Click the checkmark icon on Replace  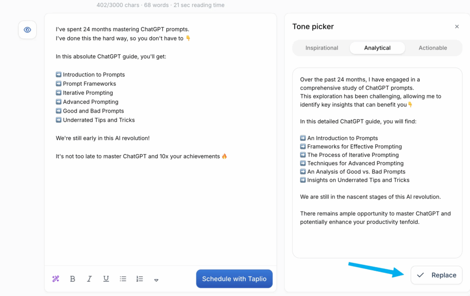click(x=420, y=275)
